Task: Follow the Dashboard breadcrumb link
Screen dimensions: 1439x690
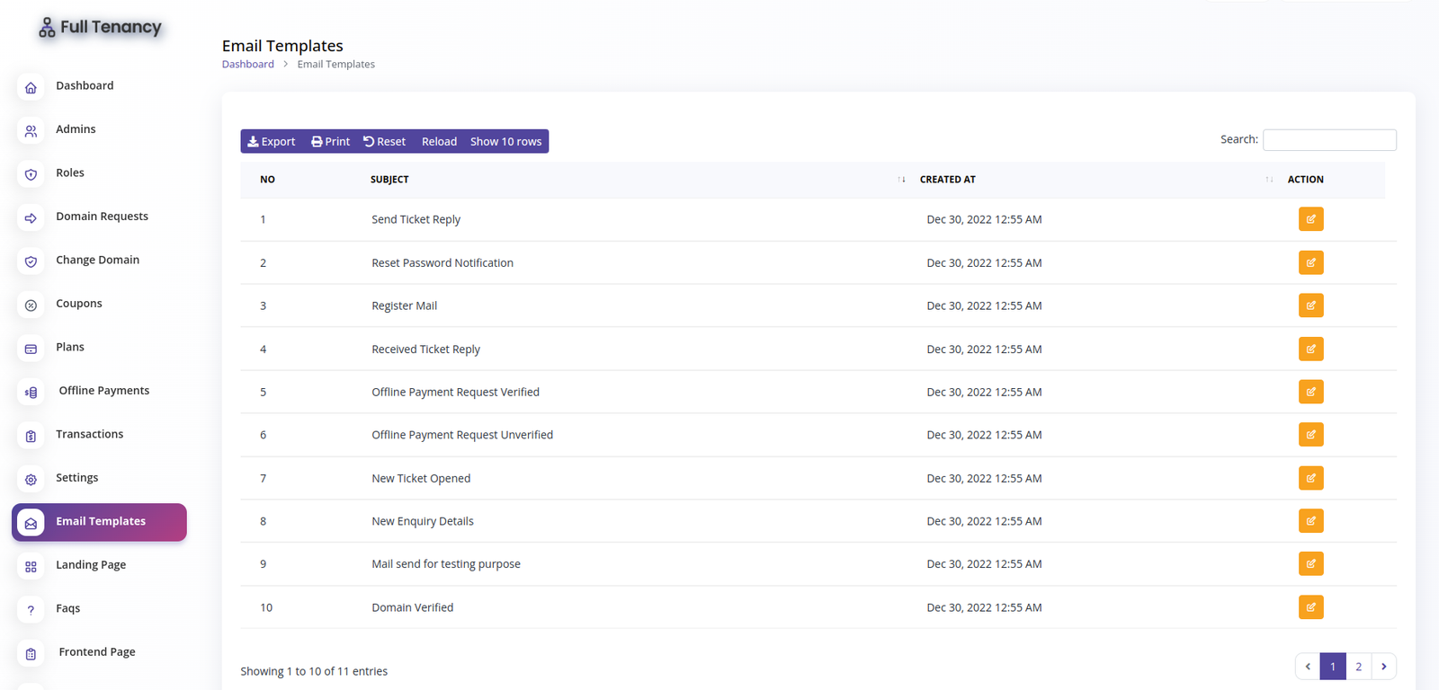Action: pos(248,65)
